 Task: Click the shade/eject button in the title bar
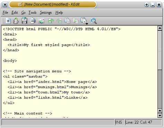click(159, 5)
